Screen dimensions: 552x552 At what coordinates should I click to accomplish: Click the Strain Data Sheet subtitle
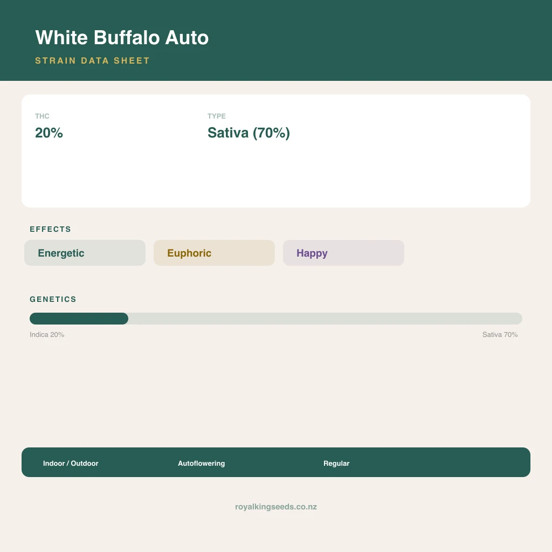pos(93,60)
